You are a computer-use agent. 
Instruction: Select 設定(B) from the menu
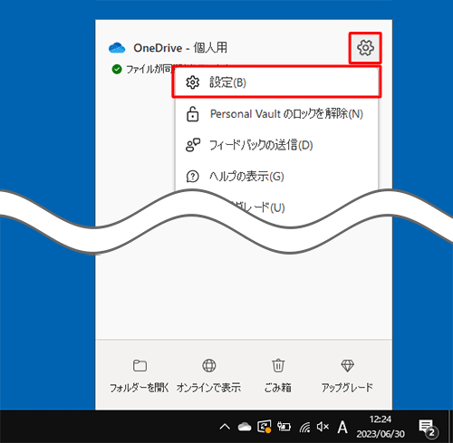(276, 82)
